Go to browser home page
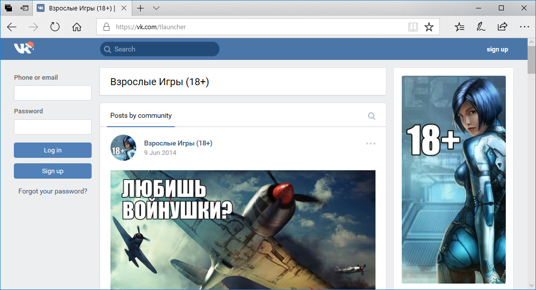Screen dimensions: 536x290 77,27
